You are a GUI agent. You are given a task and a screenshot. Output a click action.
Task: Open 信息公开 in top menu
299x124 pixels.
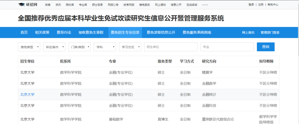(176, 5)
